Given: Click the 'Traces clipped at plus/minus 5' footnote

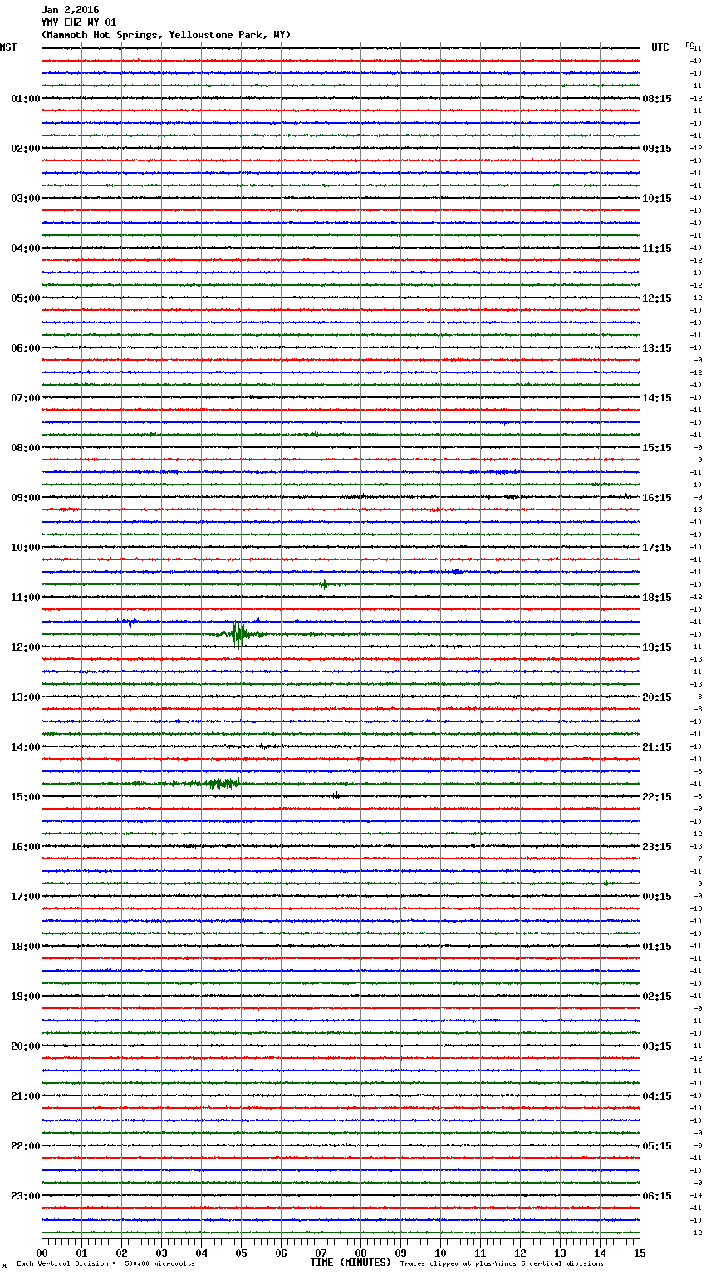Looking at the screenshot, I should [502, 1264].
